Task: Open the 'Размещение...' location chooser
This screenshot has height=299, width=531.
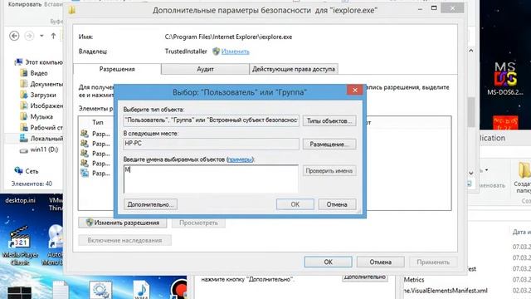Action: point(329,144)
